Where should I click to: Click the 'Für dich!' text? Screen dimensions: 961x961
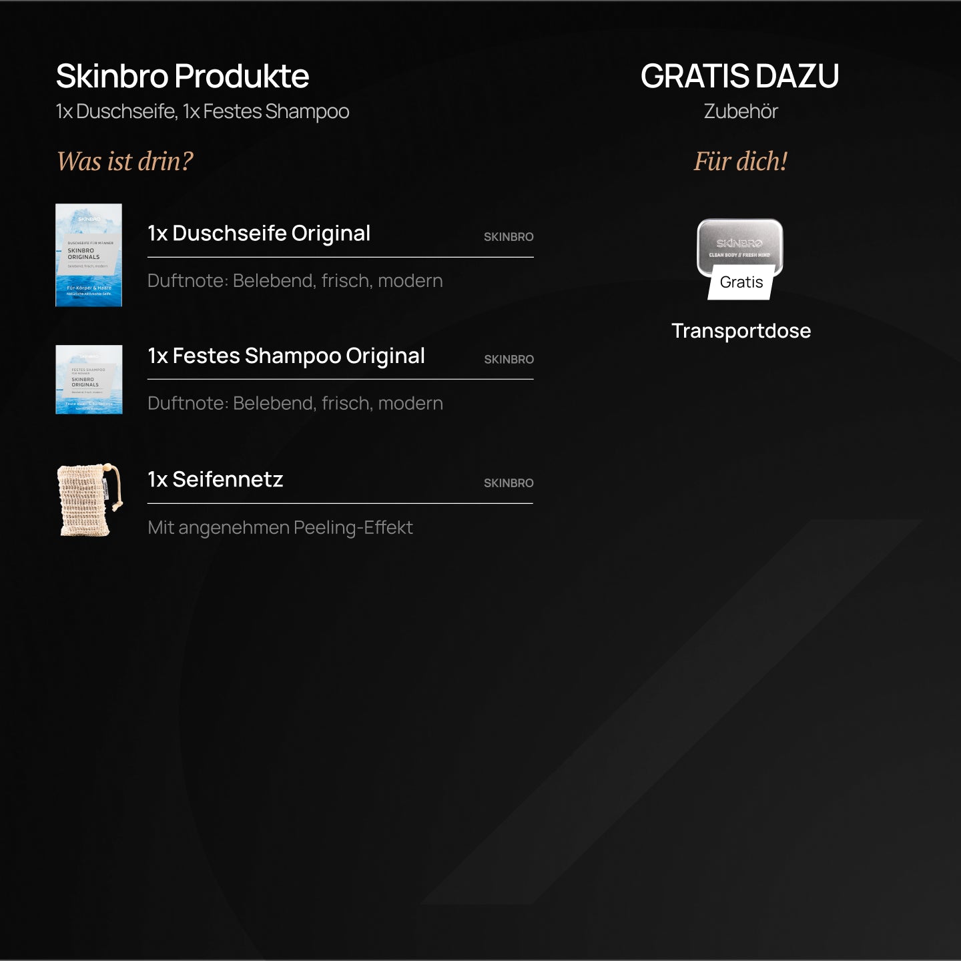741,161
